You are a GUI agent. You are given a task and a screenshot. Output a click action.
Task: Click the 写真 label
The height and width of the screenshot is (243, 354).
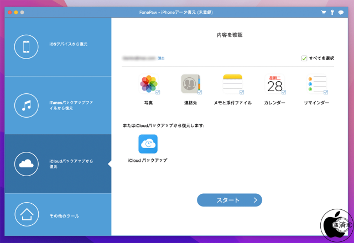click(148, 103)
